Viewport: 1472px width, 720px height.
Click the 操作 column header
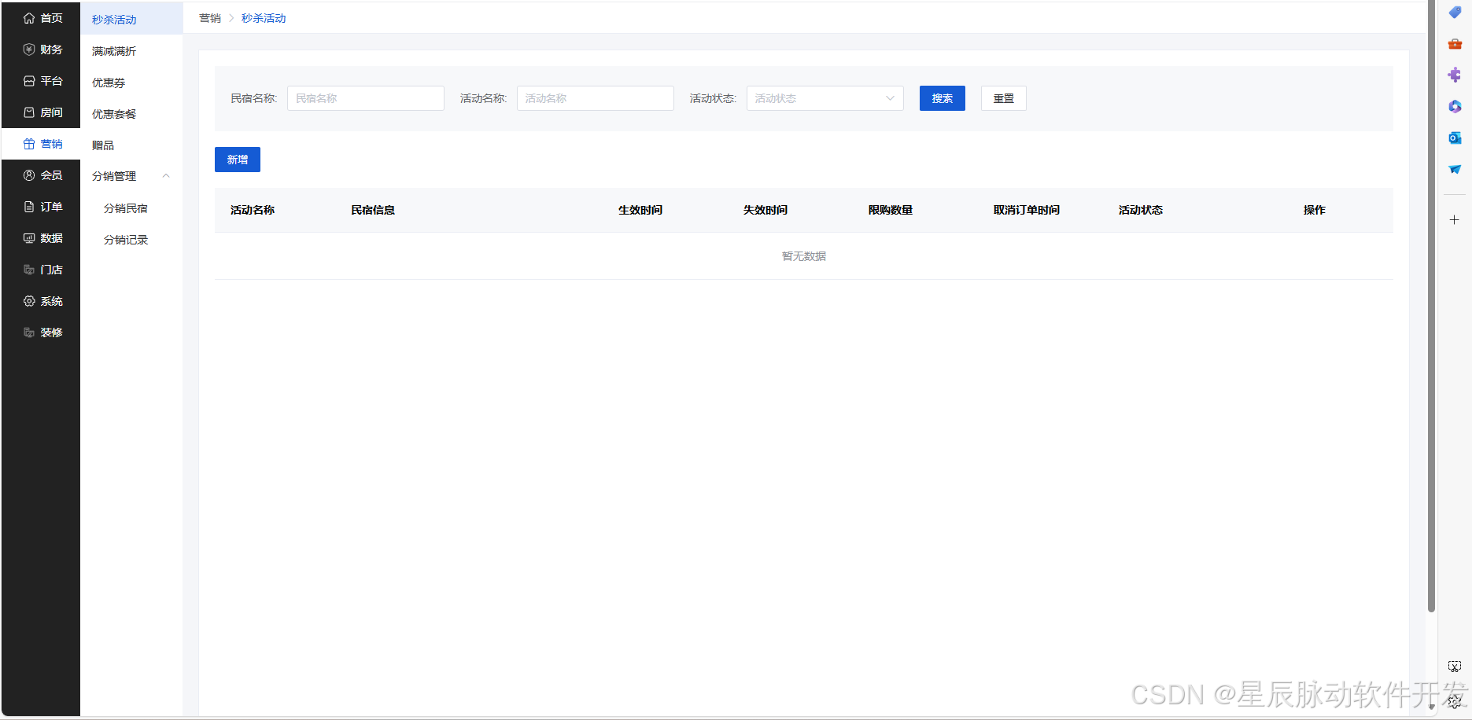click(x=1315, y=210)
